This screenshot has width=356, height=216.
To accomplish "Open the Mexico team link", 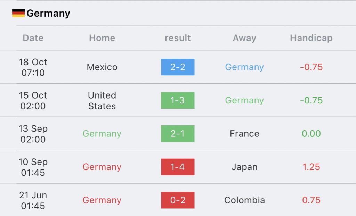I will [102, 67].
